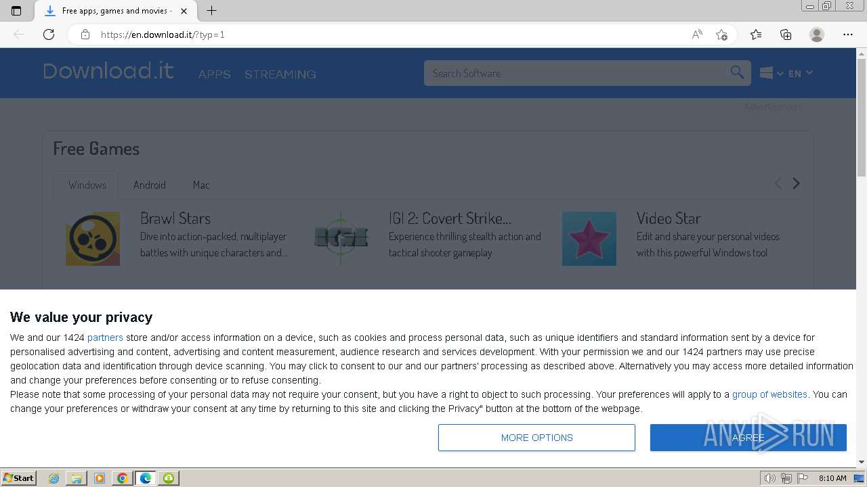Click the page vertical scrollbar thumb

(862, 118)
